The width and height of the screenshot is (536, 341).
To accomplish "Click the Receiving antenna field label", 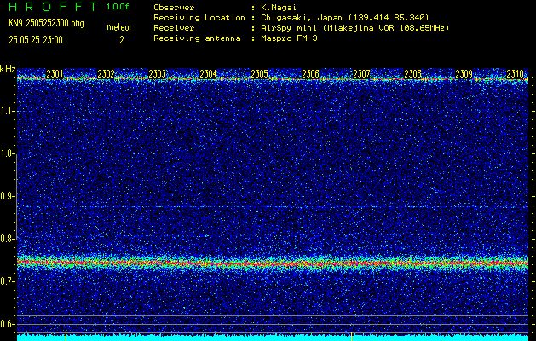I will [x=197, y=38].
